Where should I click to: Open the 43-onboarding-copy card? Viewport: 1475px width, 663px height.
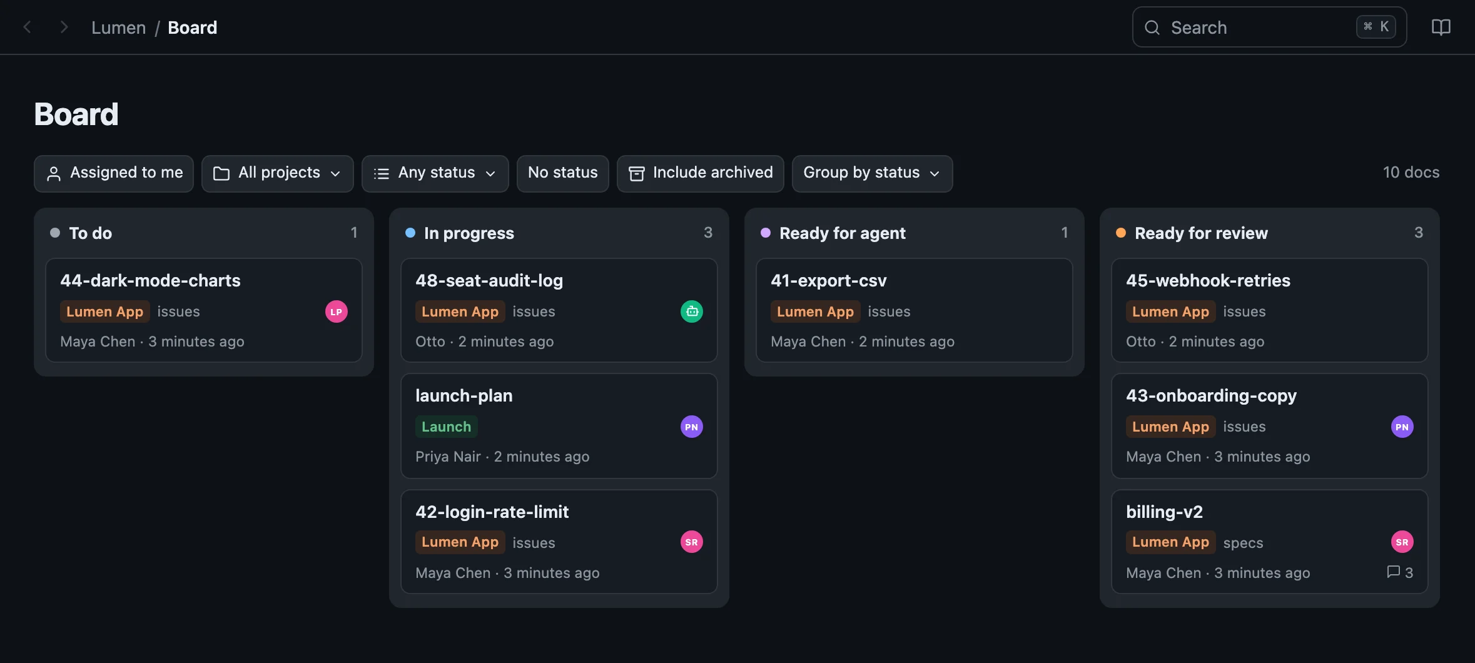[x=1270, y=426]
